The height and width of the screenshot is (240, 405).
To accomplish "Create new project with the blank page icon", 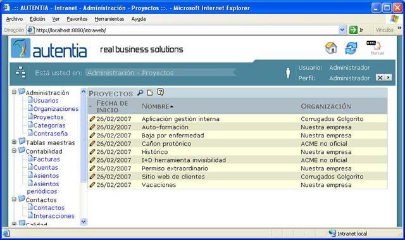I will (x=150, y=92).
